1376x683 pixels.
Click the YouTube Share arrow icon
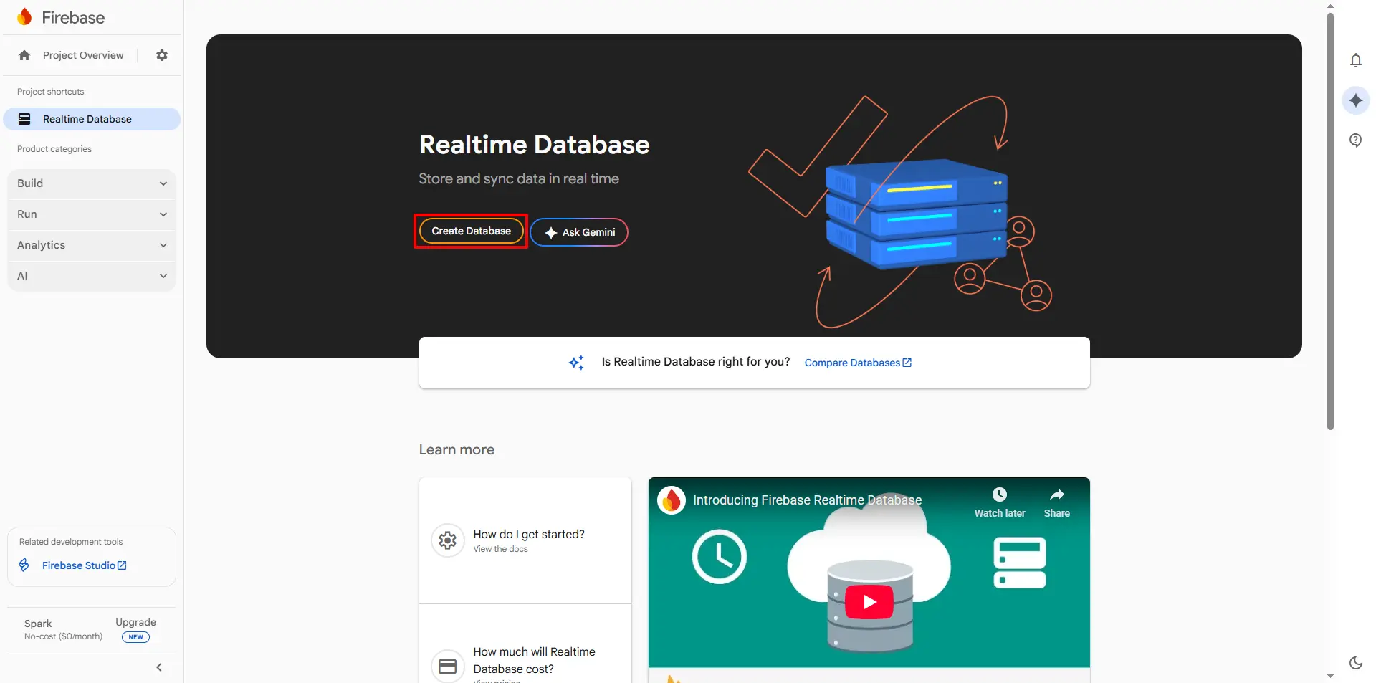[x=1056, y=495]
